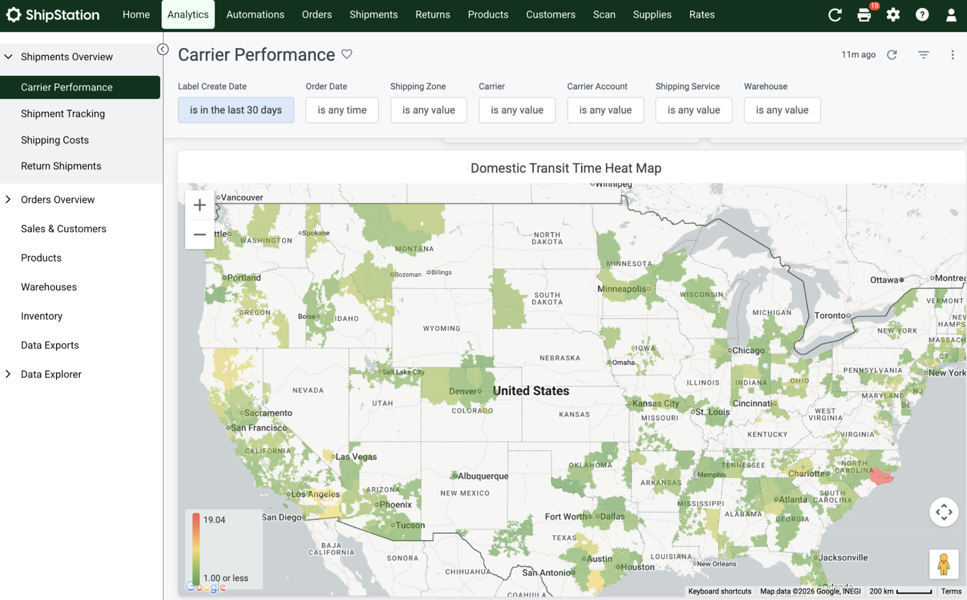Open the user account profile icon

point(951,15)
